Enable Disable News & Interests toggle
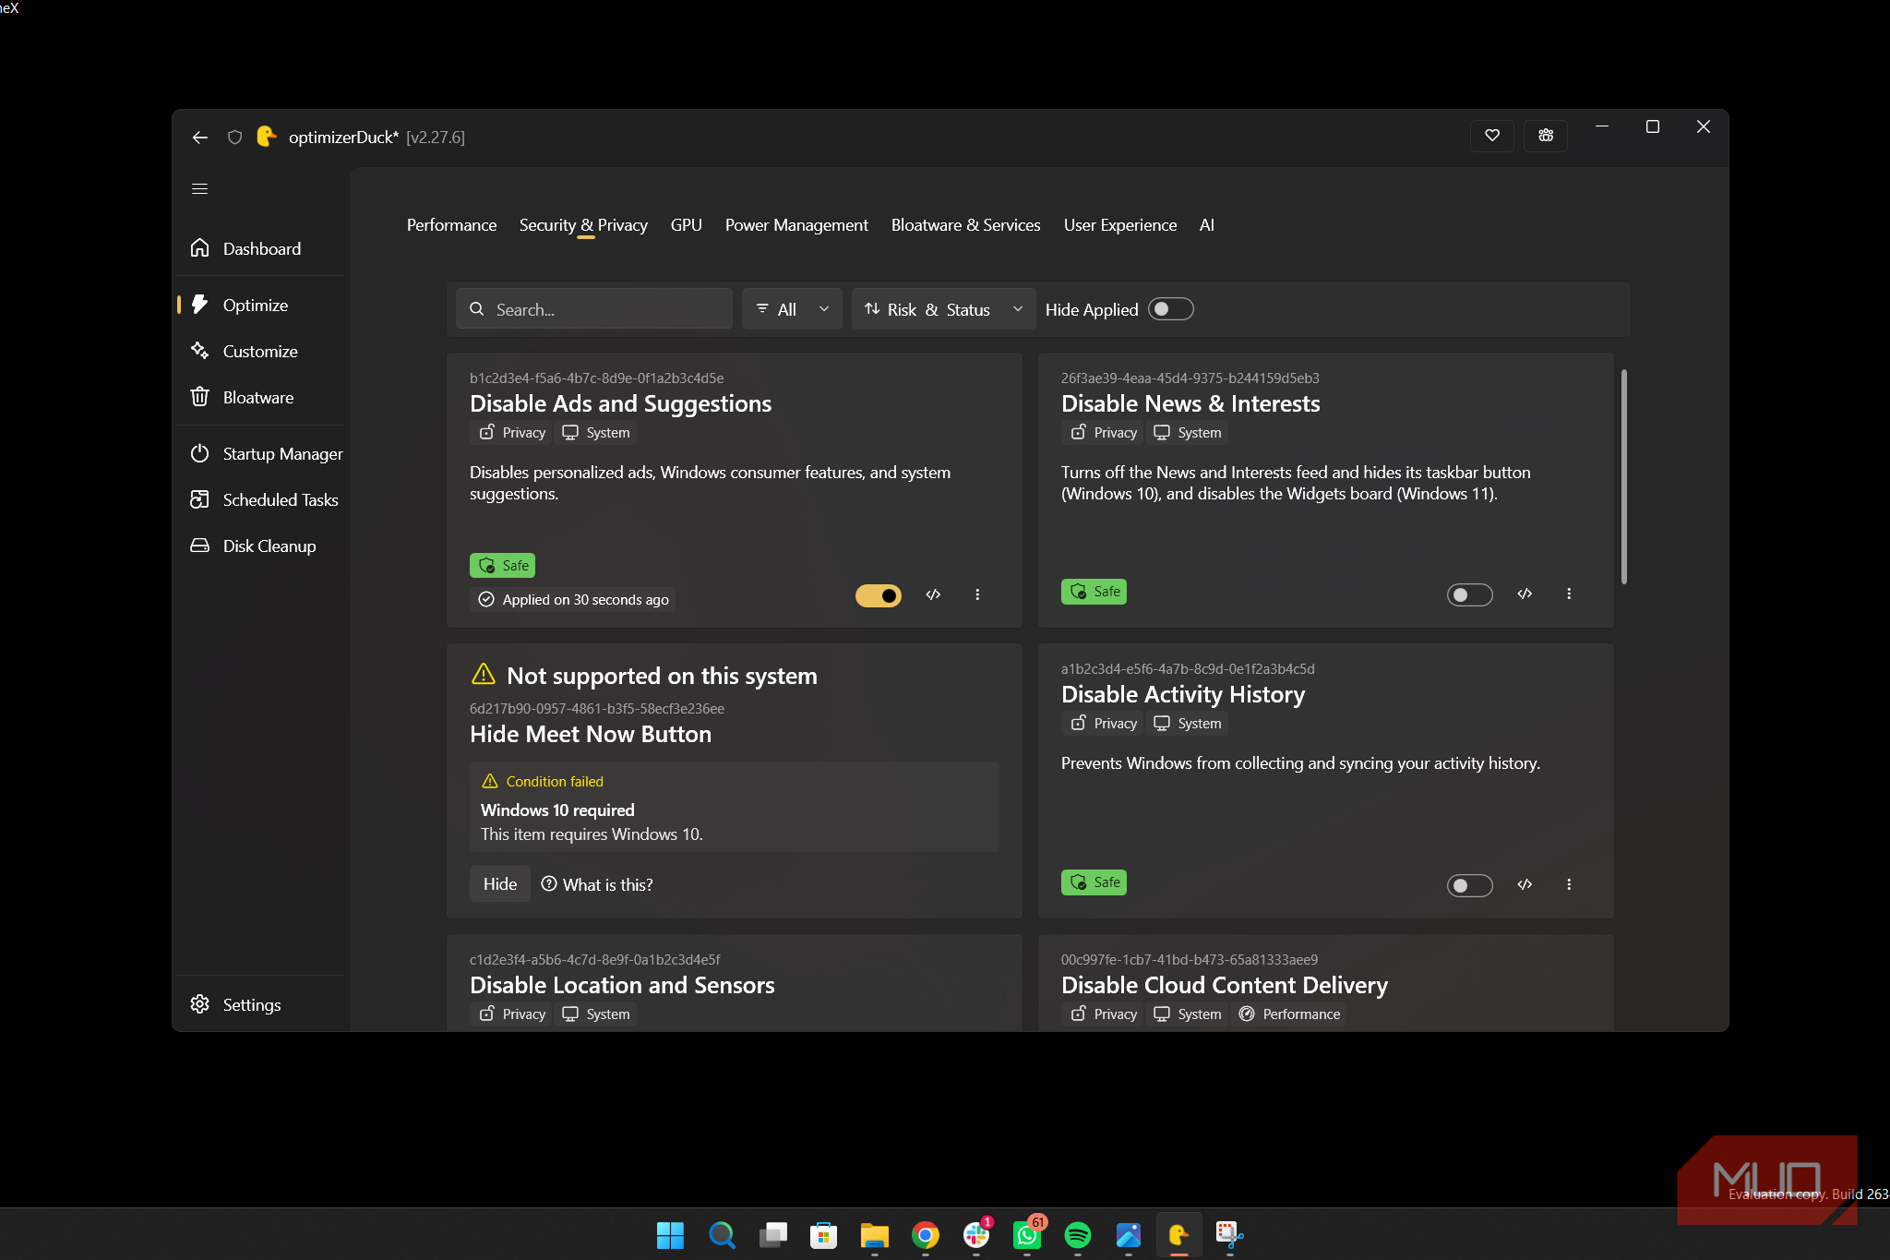Image resolution: width=1890 pixels, height=1260 pixels. click(x=1469, y=595)
